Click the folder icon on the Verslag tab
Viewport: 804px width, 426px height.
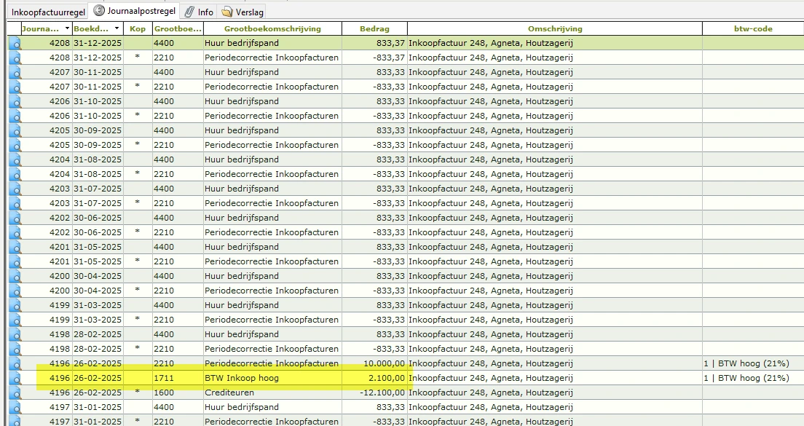226,12
